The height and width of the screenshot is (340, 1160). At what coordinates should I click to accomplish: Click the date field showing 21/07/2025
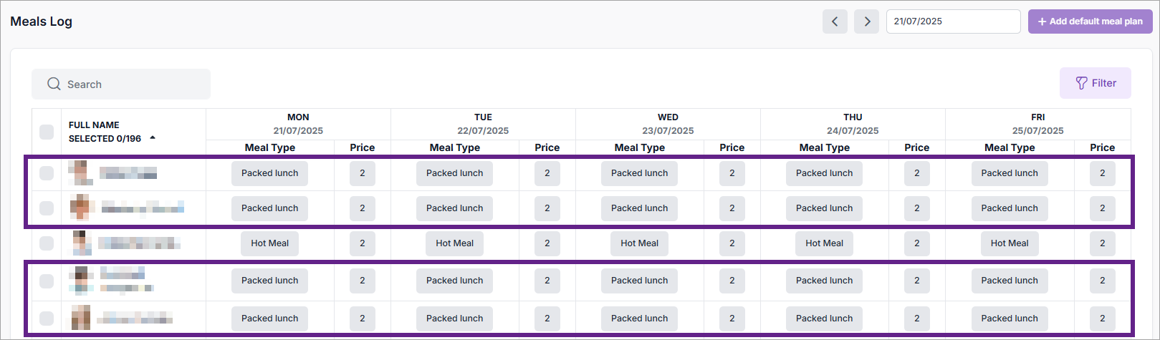(x=953, y=21)
